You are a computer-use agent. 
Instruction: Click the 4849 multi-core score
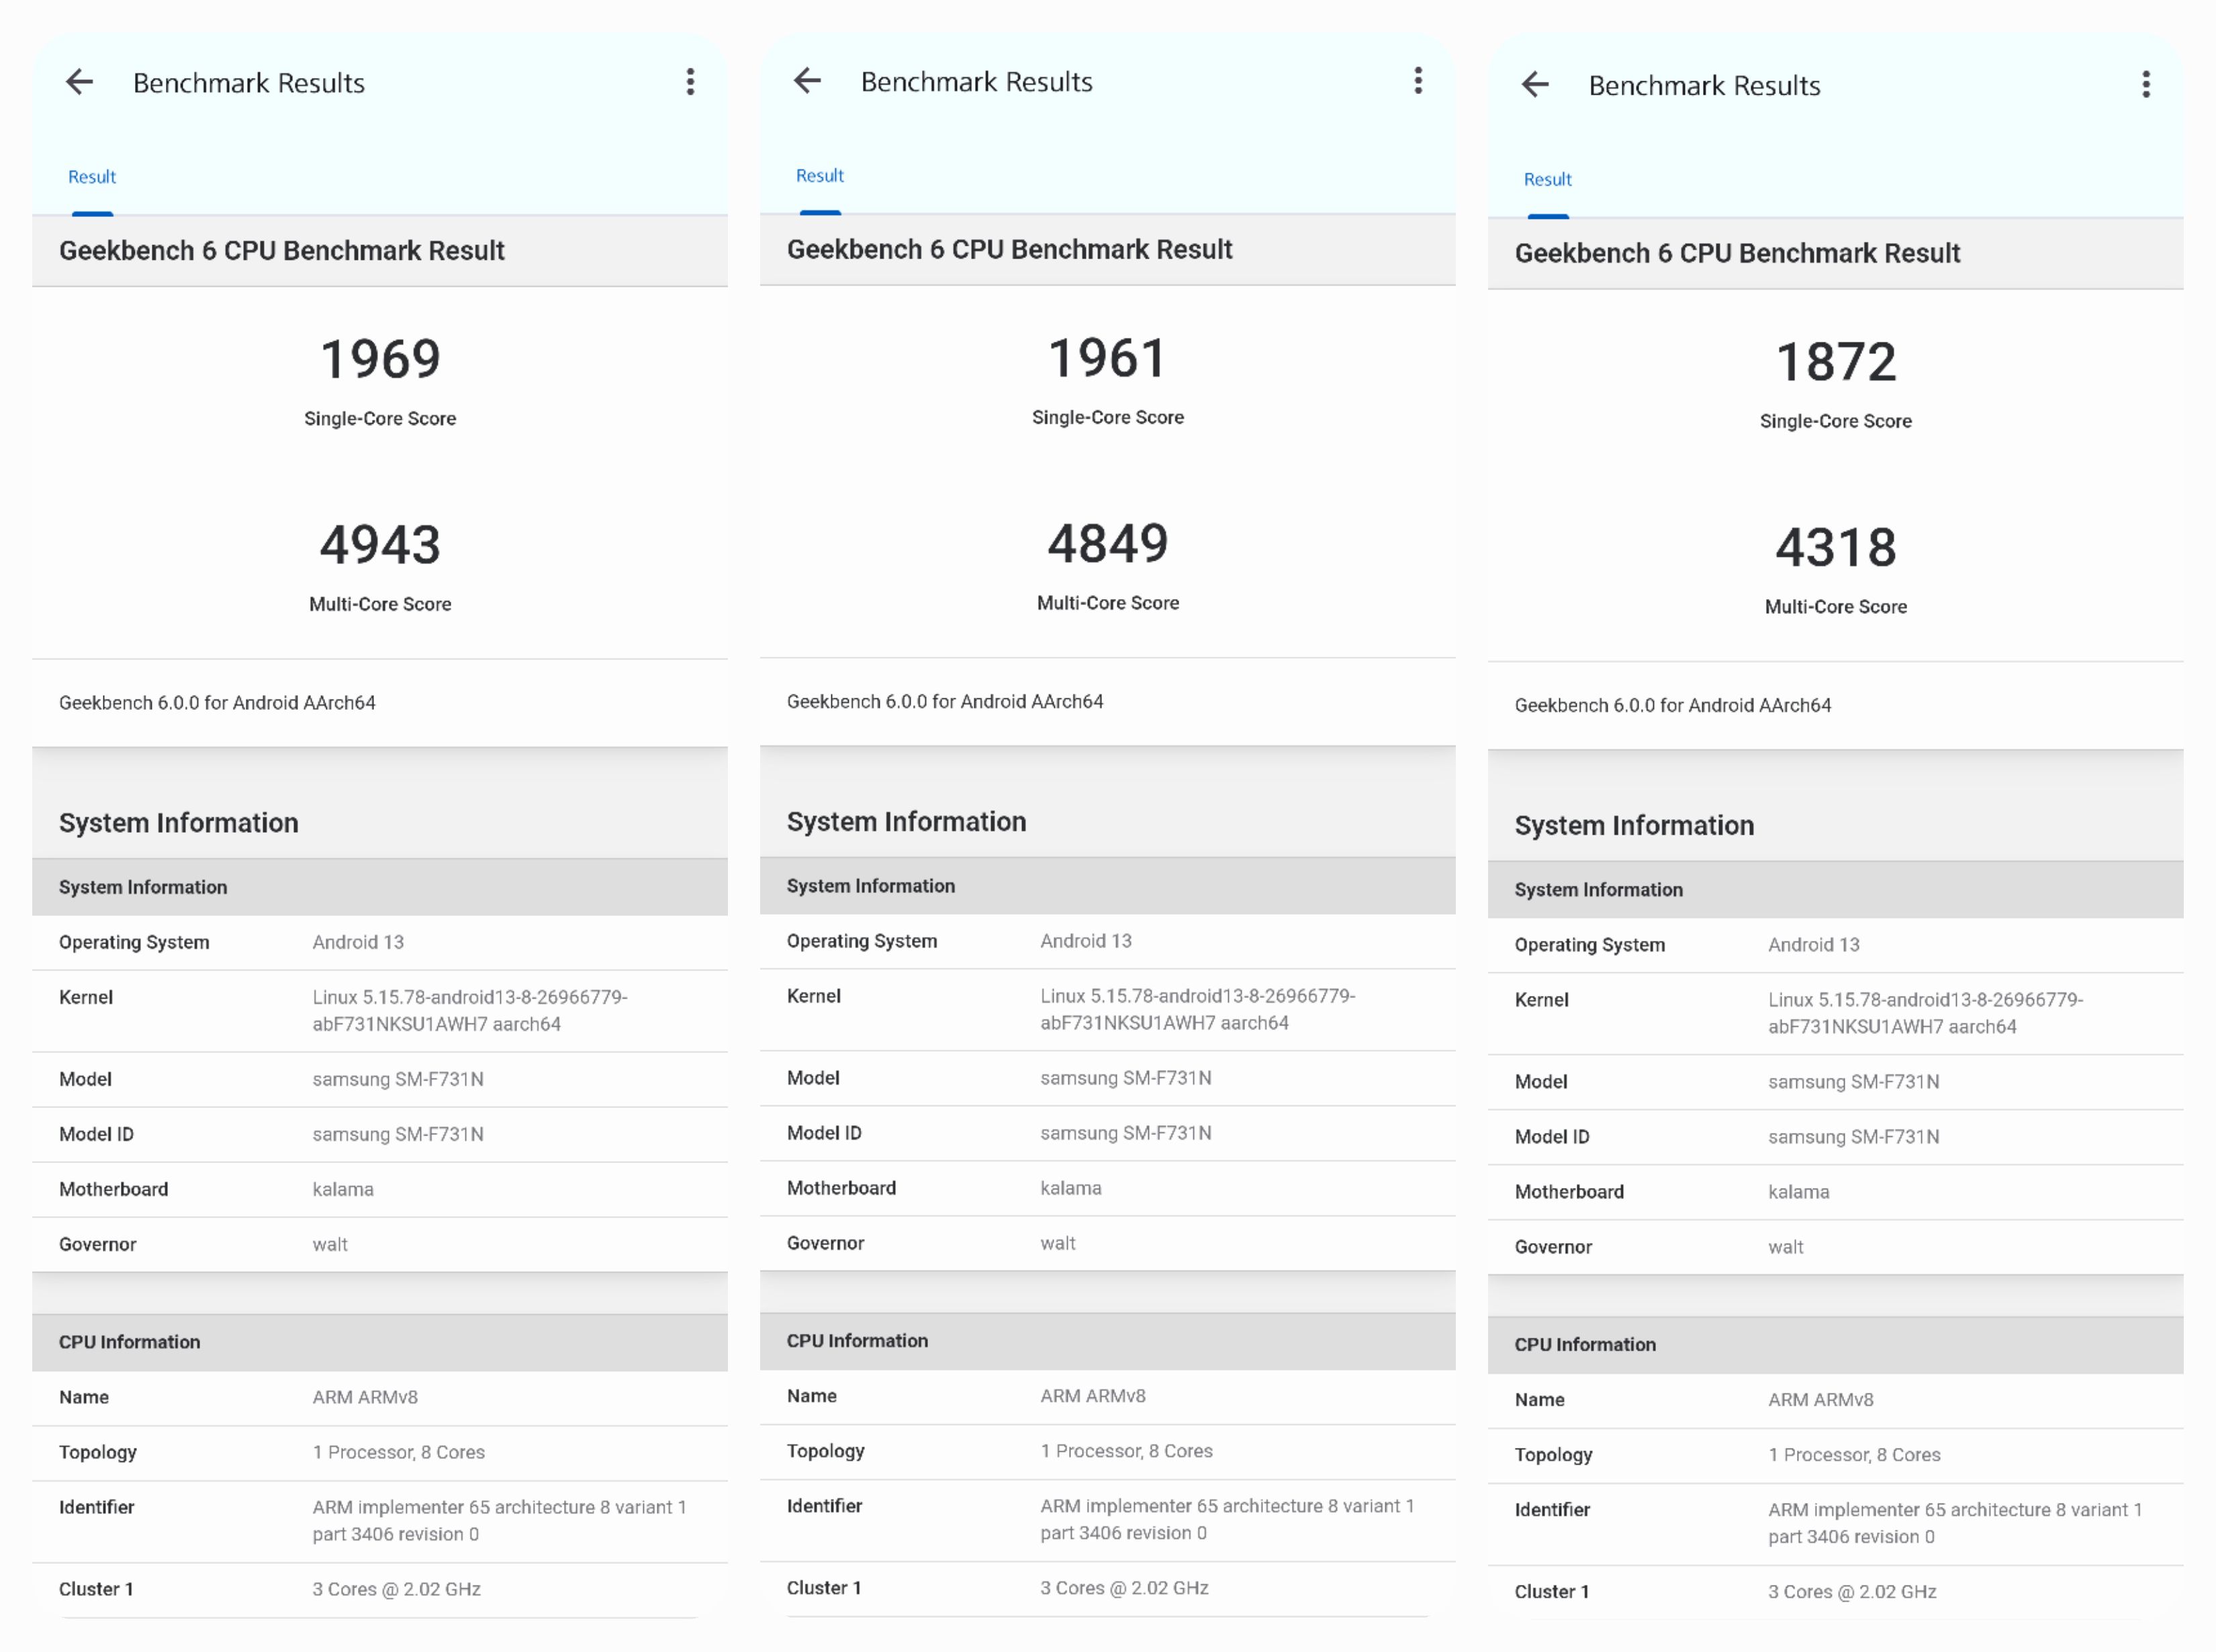point(1108,544)
